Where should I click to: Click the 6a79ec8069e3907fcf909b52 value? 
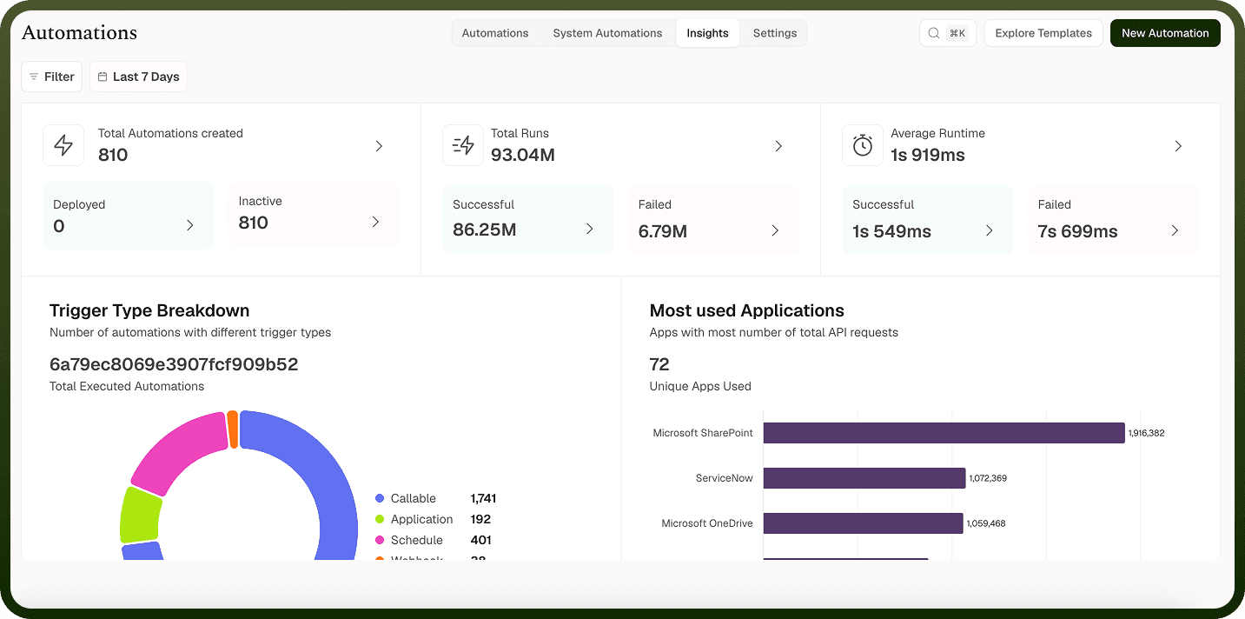[x=174, y=364]
